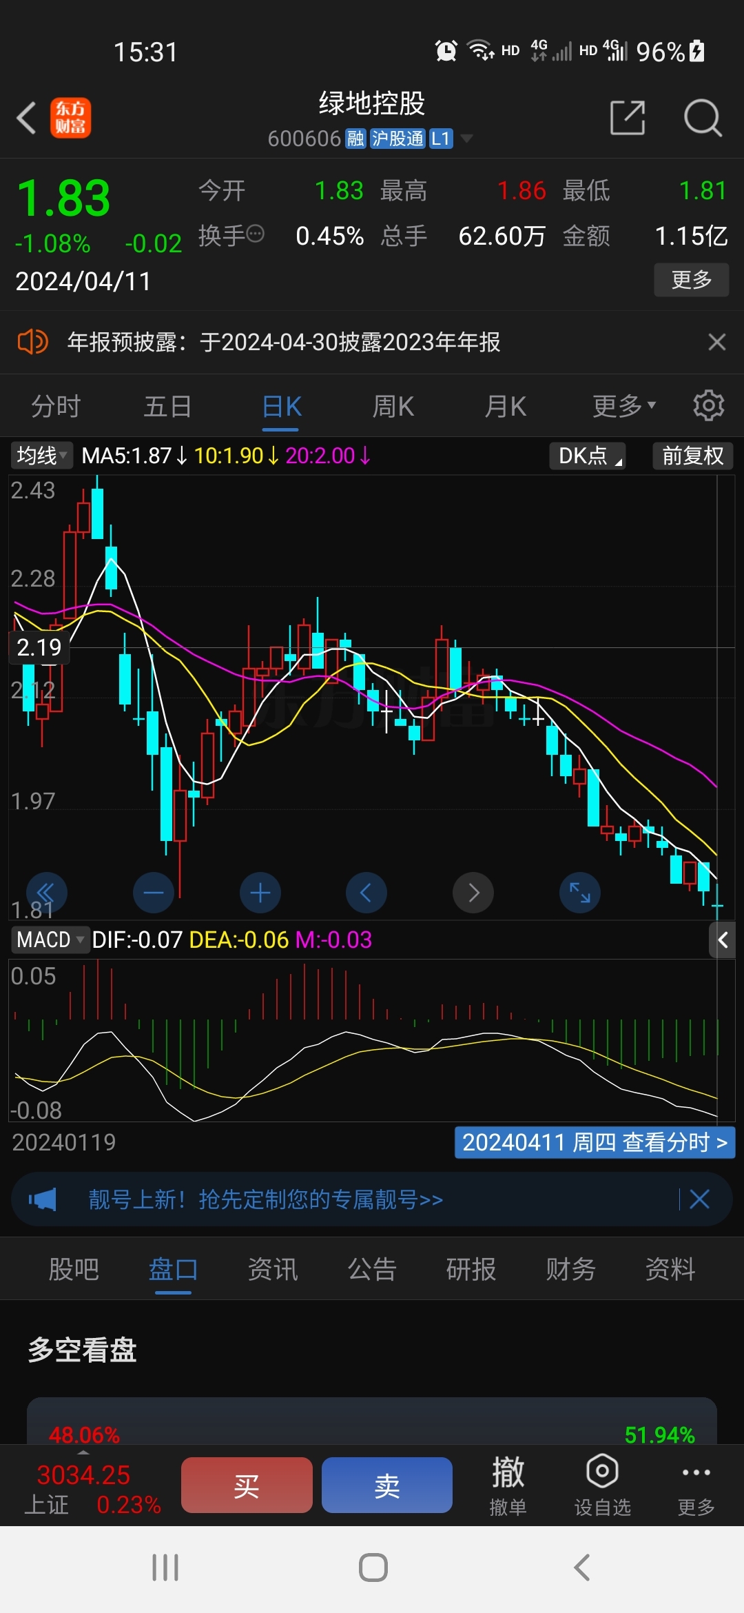Image resolution: width=744 pixels, height=1613 pixels.
Task: Tap the 沪股通 badge
Action: point(397,139)
